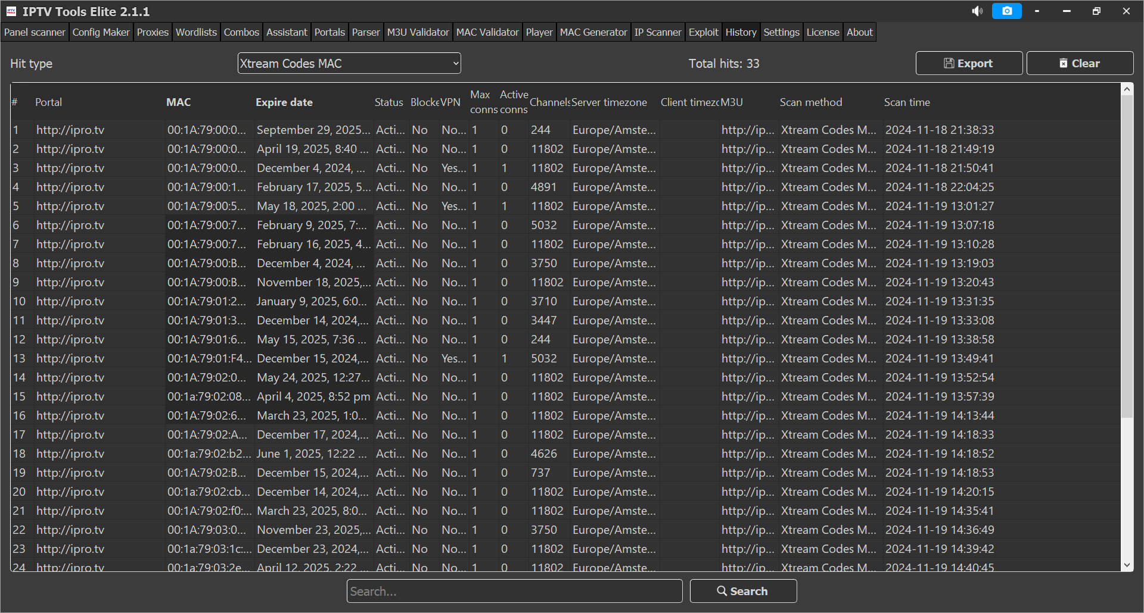The width and height of the screenshot is (1144, 613).
Task: Open the Portals tab
Action: coord(329,32)
